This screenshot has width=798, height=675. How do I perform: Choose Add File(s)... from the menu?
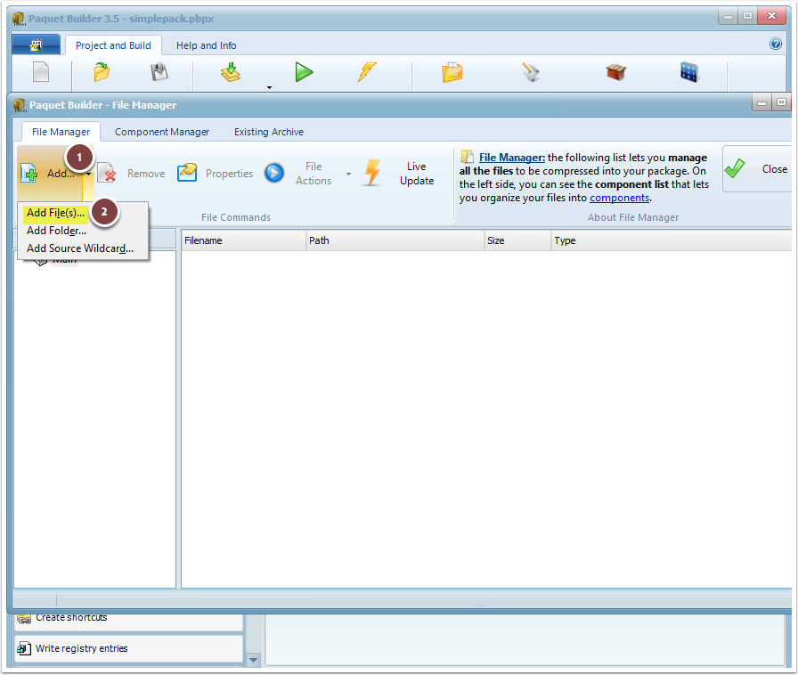[x=55, y=213]
